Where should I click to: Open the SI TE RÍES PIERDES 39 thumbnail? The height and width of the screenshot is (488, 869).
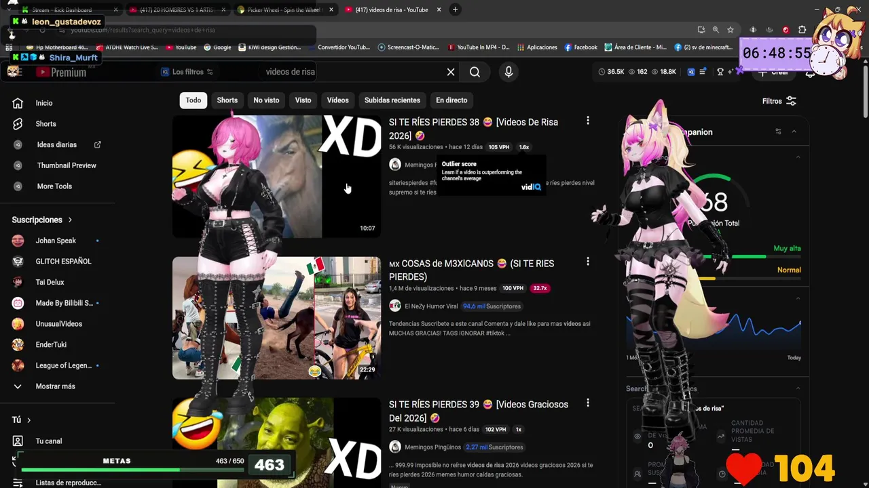point(276,443)
